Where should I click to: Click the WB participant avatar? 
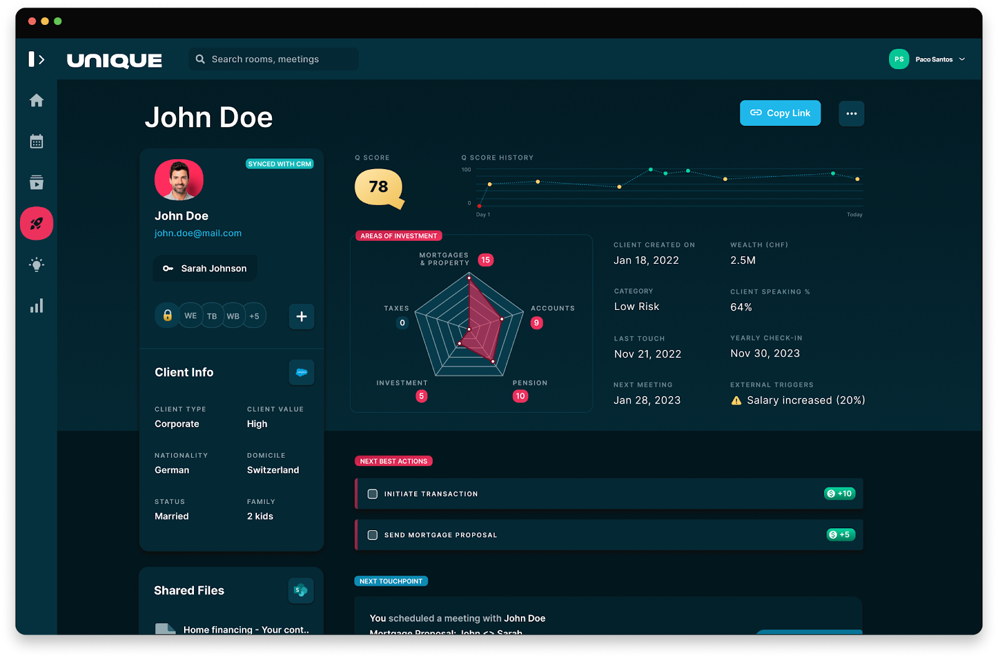[233, 316]
